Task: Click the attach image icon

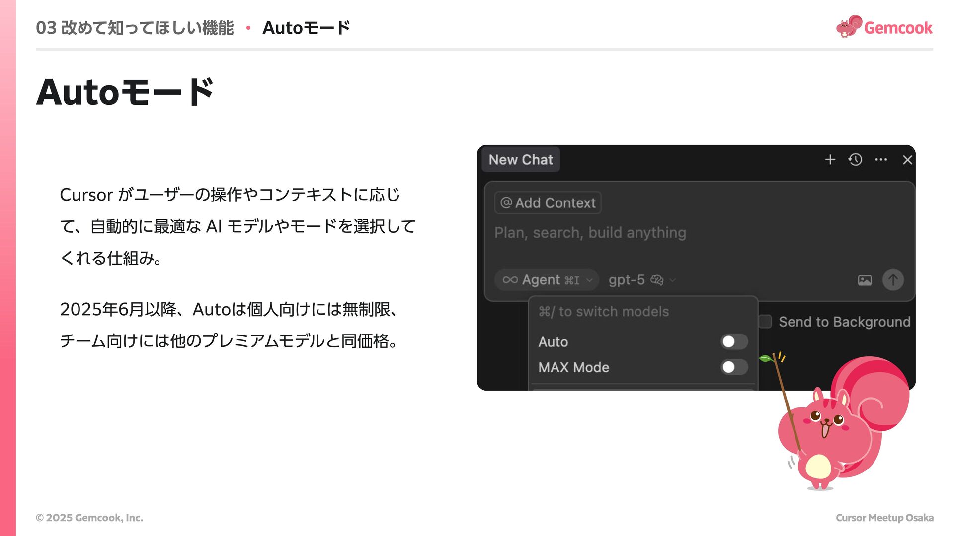Action: coord(865,280)
